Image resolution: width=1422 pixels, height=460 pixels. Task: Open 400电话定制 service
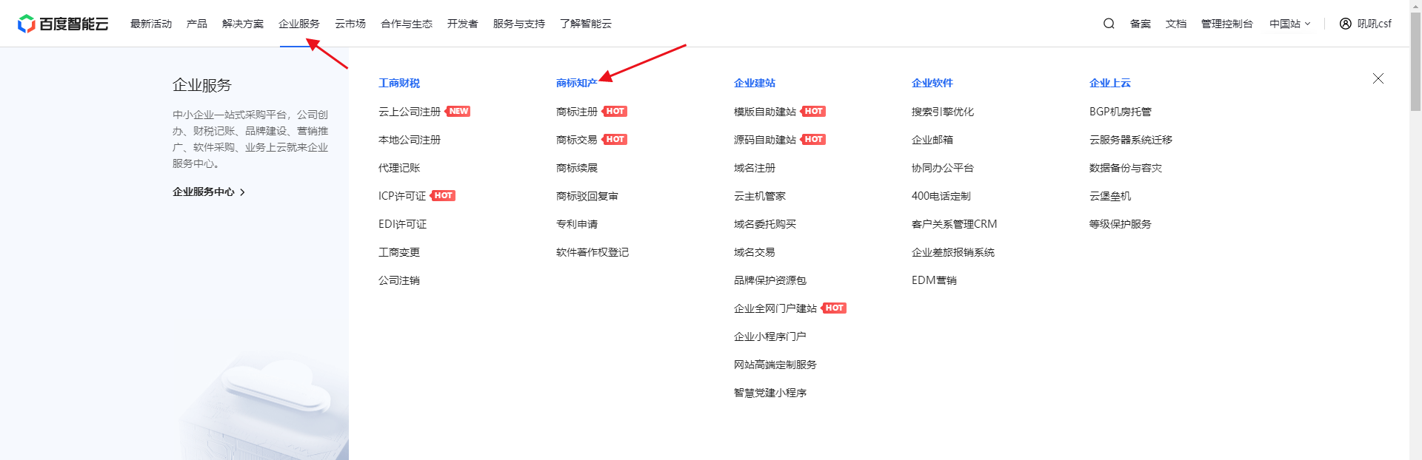pos(941,196)
